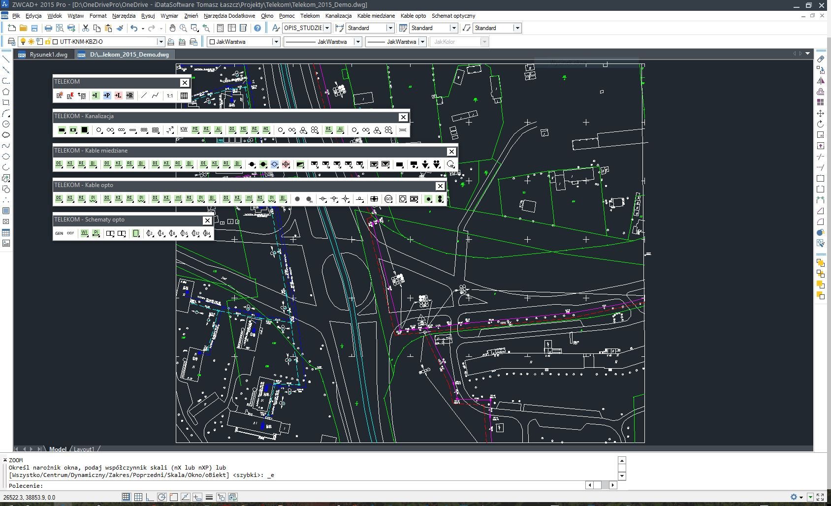The height and width of the screenshot is (506, 831).
Task: Open the multileader style Standard dropdown
Action: coord(517,28)
